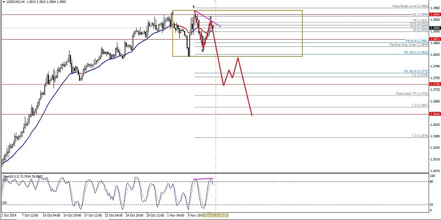Select the wave label 2 on the chart
Image resolution: width=441 pixels, height=220 pixels.
click(x=202, y=50)
